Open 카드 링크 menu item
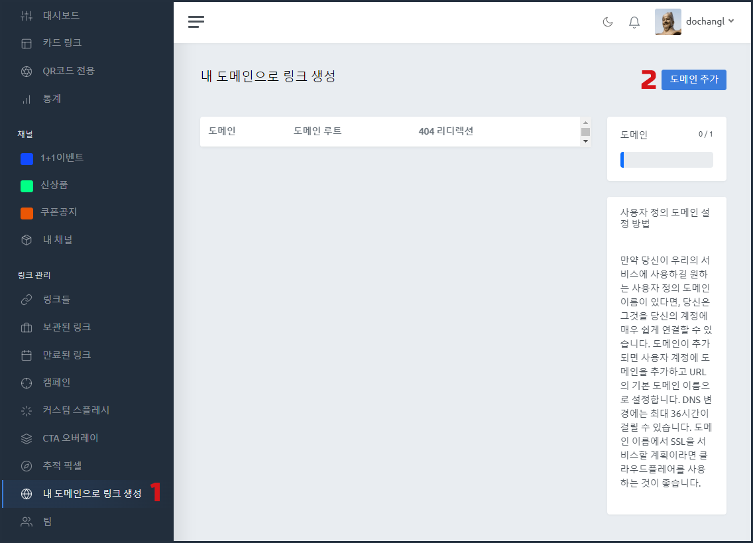The width and height of the screenshot is (753, 543). 62,43
